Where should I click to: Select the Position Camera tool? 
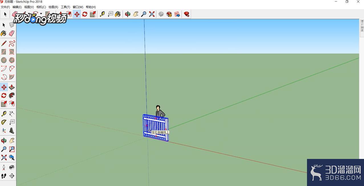click(x=4, y=167)
